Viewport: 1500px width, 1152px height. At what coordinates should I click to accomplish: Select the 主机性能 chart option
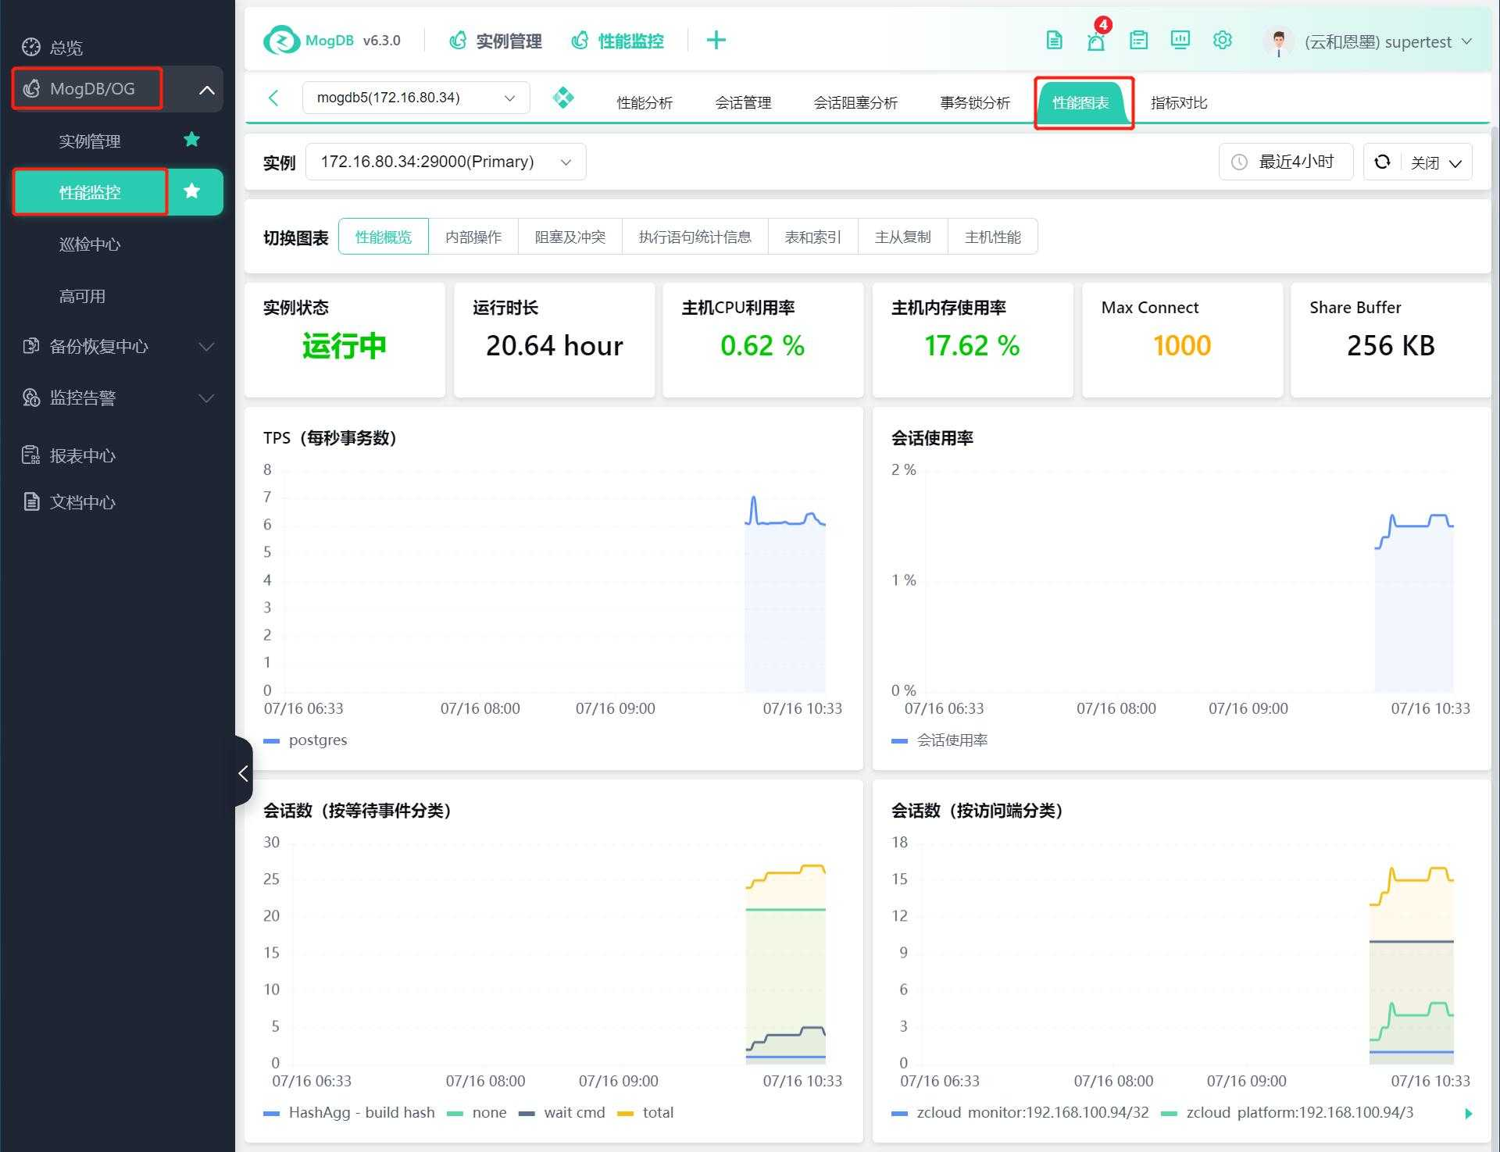(993, 237)
